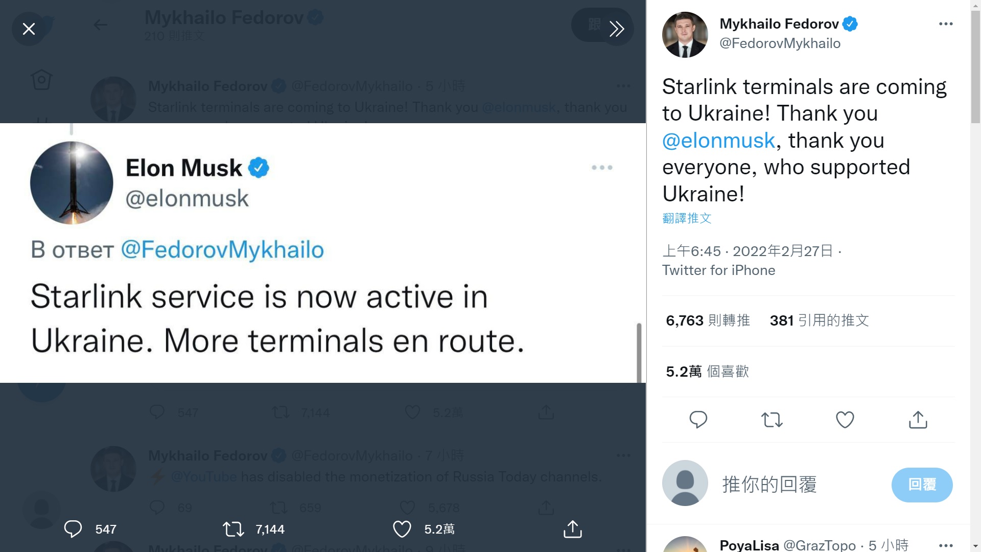Click the translate tweet link
The image size is (981, 552).
click(687, 218)
